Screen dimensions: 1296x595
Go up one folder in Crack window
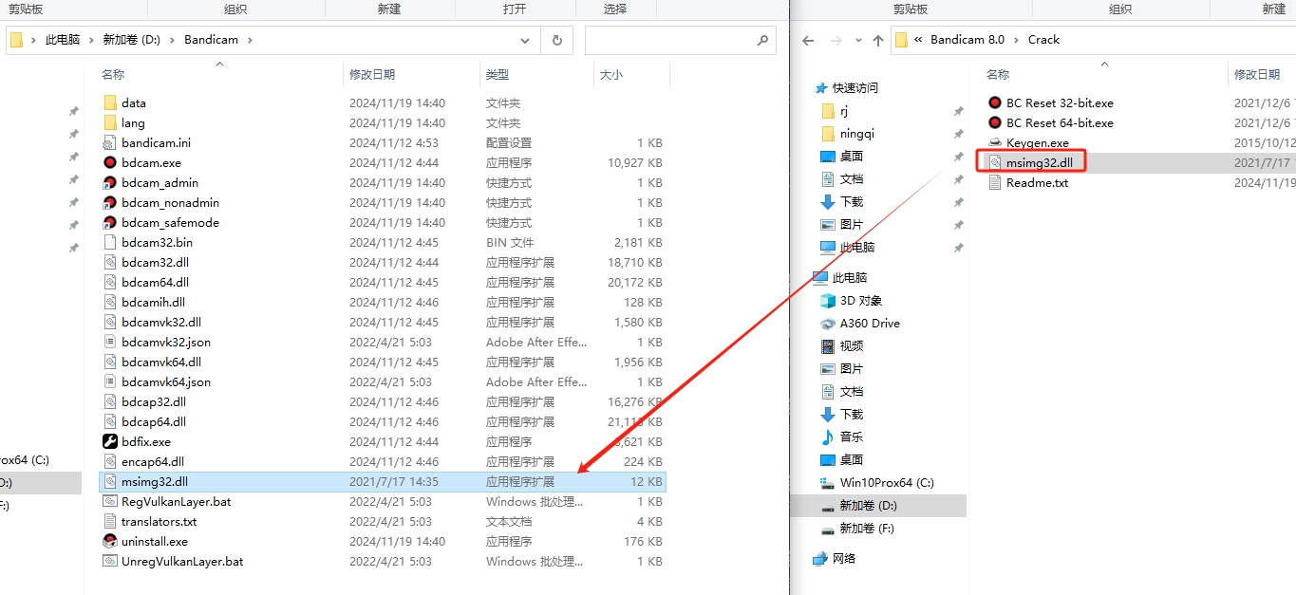tap(877, 40)
